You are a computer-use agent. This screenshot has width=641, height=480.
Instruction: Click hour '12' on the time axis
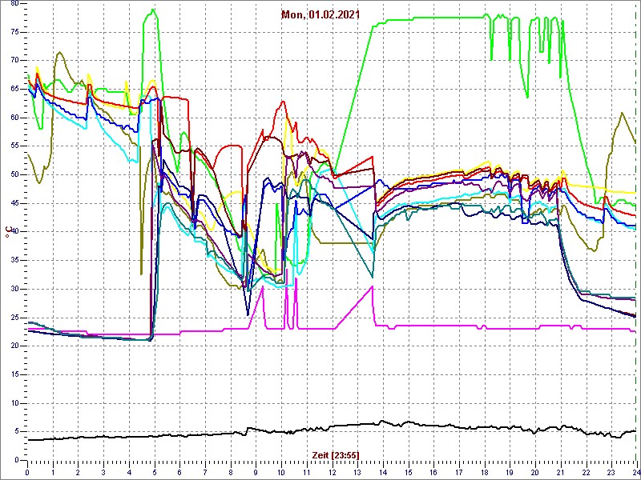[332, 472]
